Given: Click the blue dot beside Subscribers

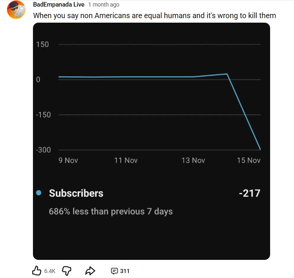Looking at the screenshot, I should (39, 193).
